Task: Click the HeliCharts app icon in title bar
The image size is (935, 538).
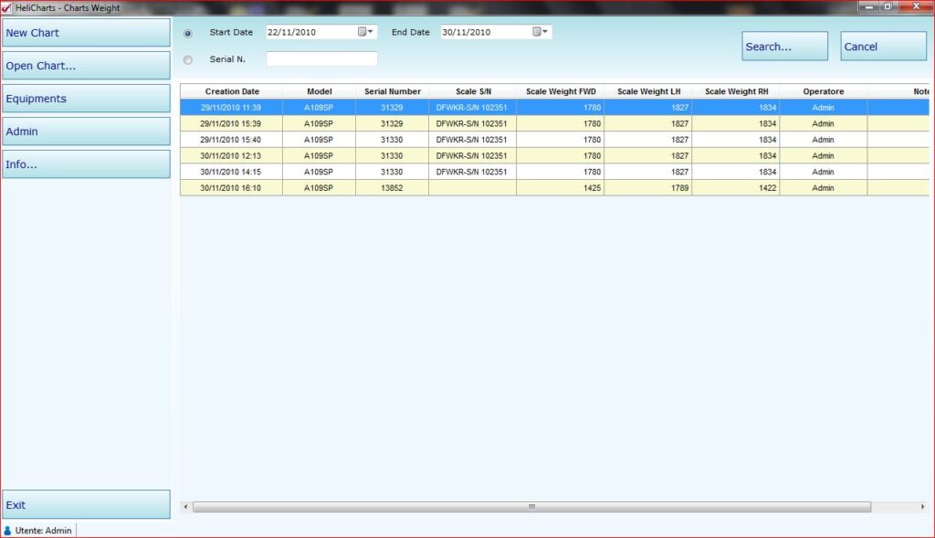Action: click(7, 7)
